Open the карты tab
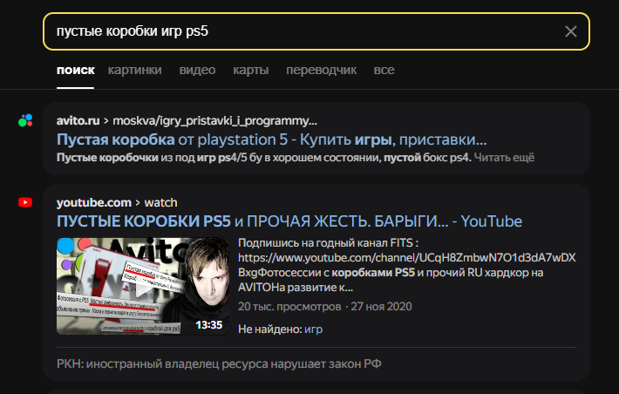This screenshot has height=394, width=619. point(251,70)
